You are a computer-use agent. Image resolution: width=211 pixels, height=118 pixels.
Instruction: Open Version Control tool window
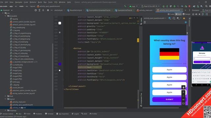[7, 114]
